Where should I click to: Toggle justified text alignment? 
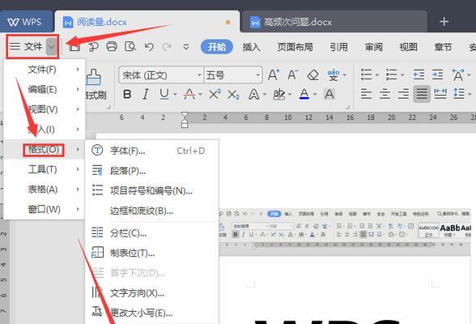(422, 94)
